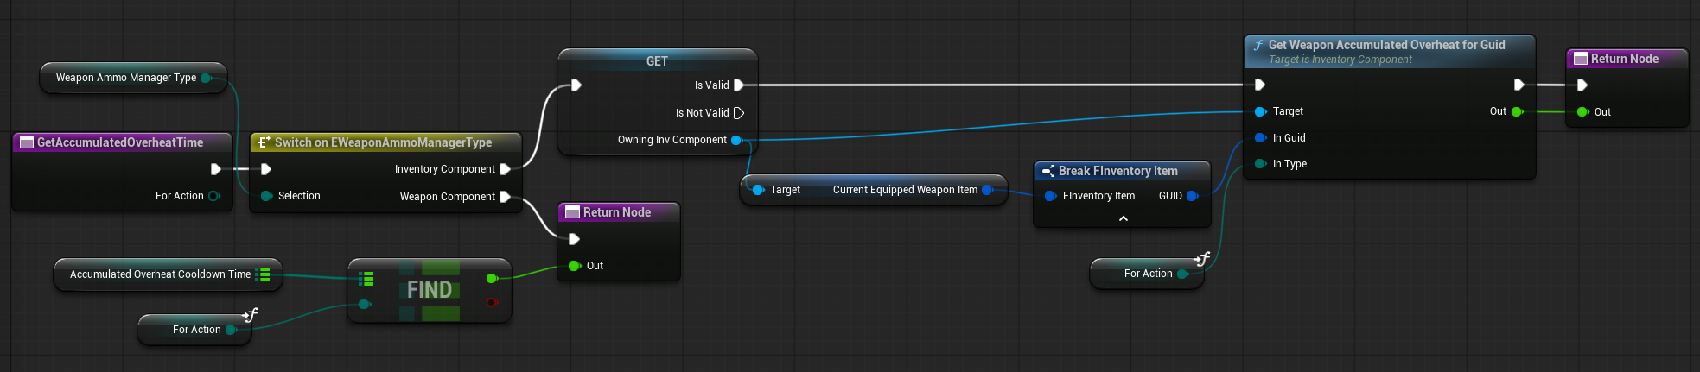Select the GET node title bar

coord(657,60)
